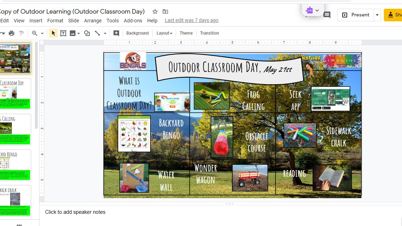Open the Slide menu
The width and height of the screenshot is (402, 226).
point(74,21)
